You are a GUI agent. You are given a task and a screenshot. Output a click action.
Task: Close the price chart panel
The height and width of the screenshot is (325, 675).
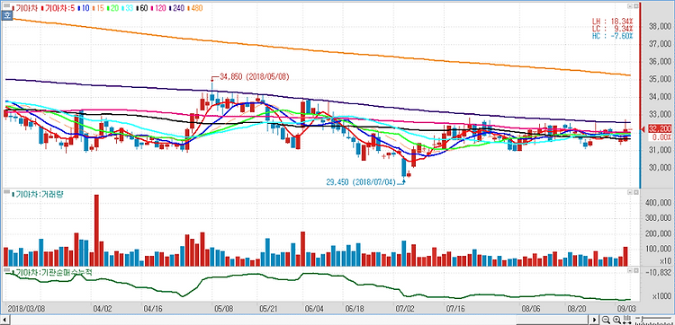635,6
